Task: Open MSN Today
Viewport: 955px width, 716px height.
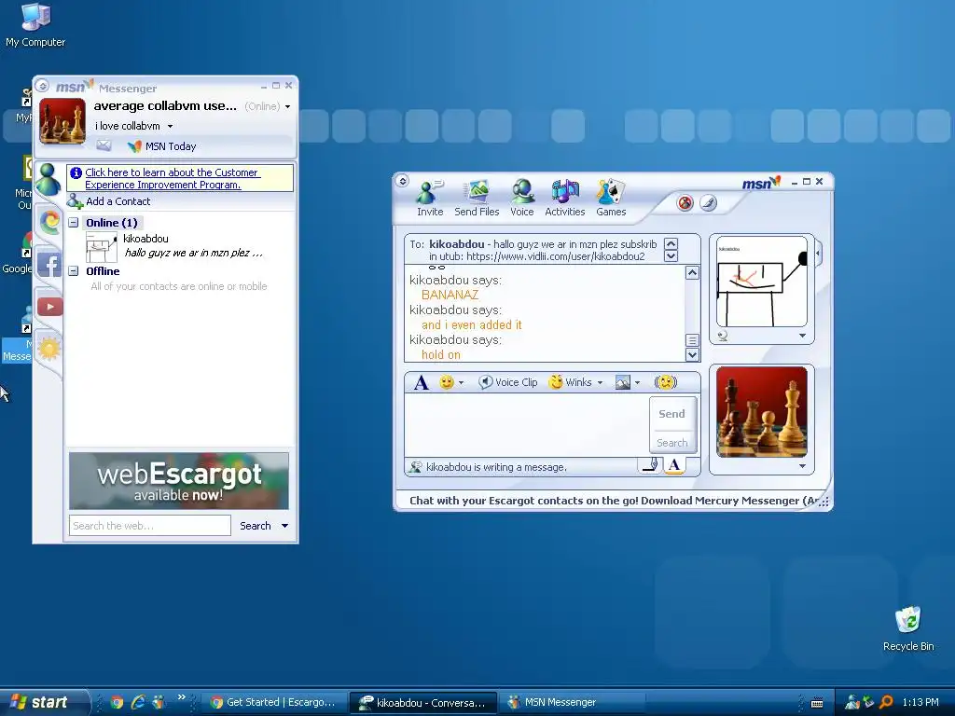Action: click(x=162, y=146)
